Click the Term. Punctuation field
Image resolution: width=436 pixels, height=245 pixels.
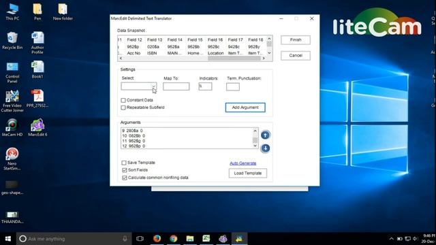tap(233, 86)
